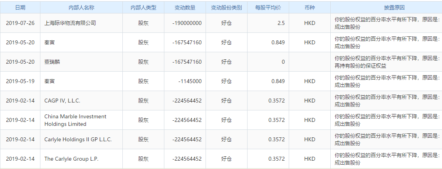Select the CAGP IV, L.L.C. name cell
Image resolution: width=442 pixels, height=169 pixels.
(81, 101)
